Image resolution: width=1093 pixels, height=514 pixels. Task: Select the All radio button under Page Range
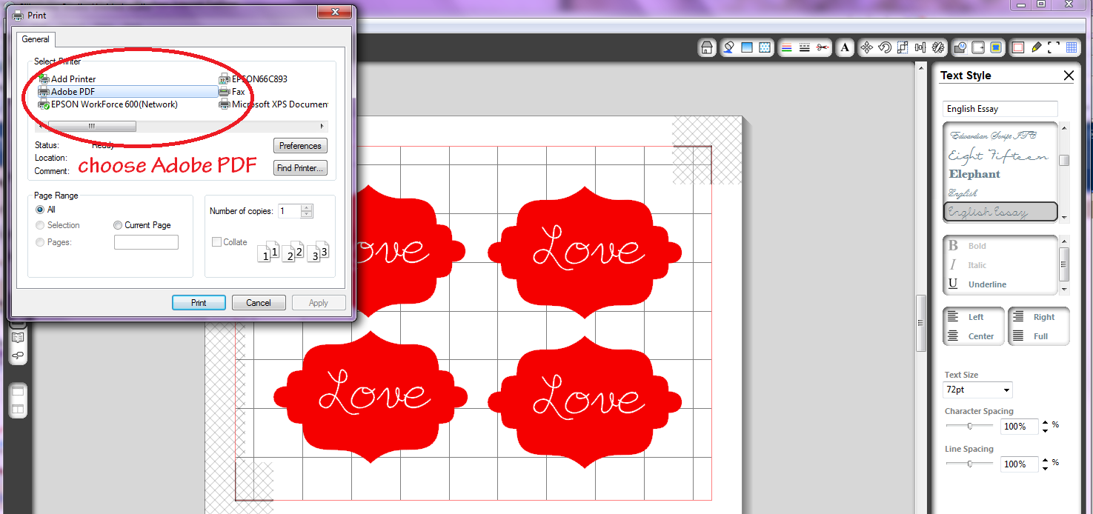point(39,209)
